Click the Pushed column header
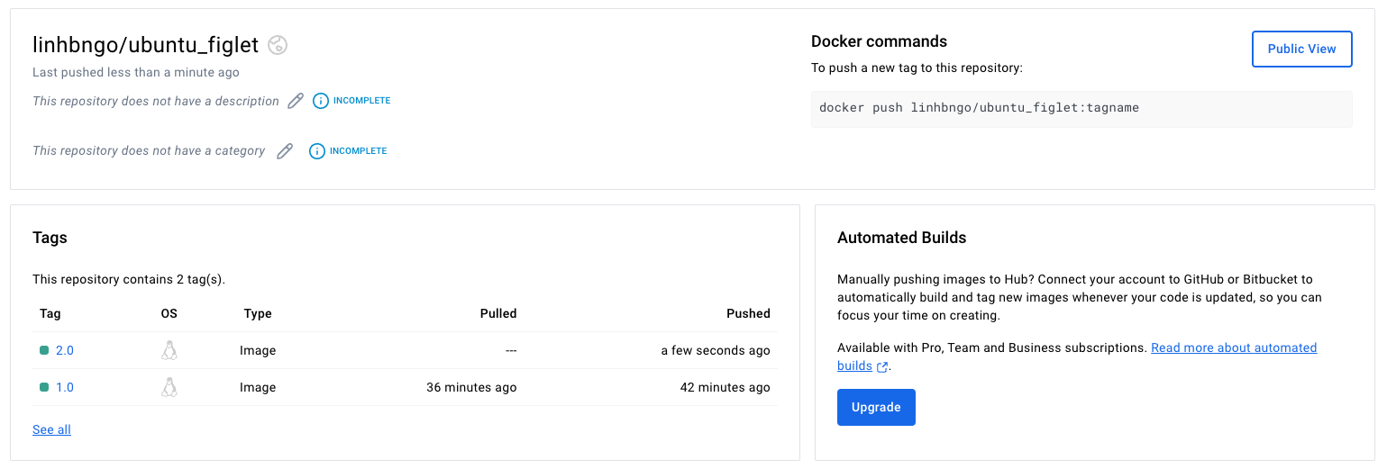Screen dimensions: 1387x469 [x=748, y=313]
